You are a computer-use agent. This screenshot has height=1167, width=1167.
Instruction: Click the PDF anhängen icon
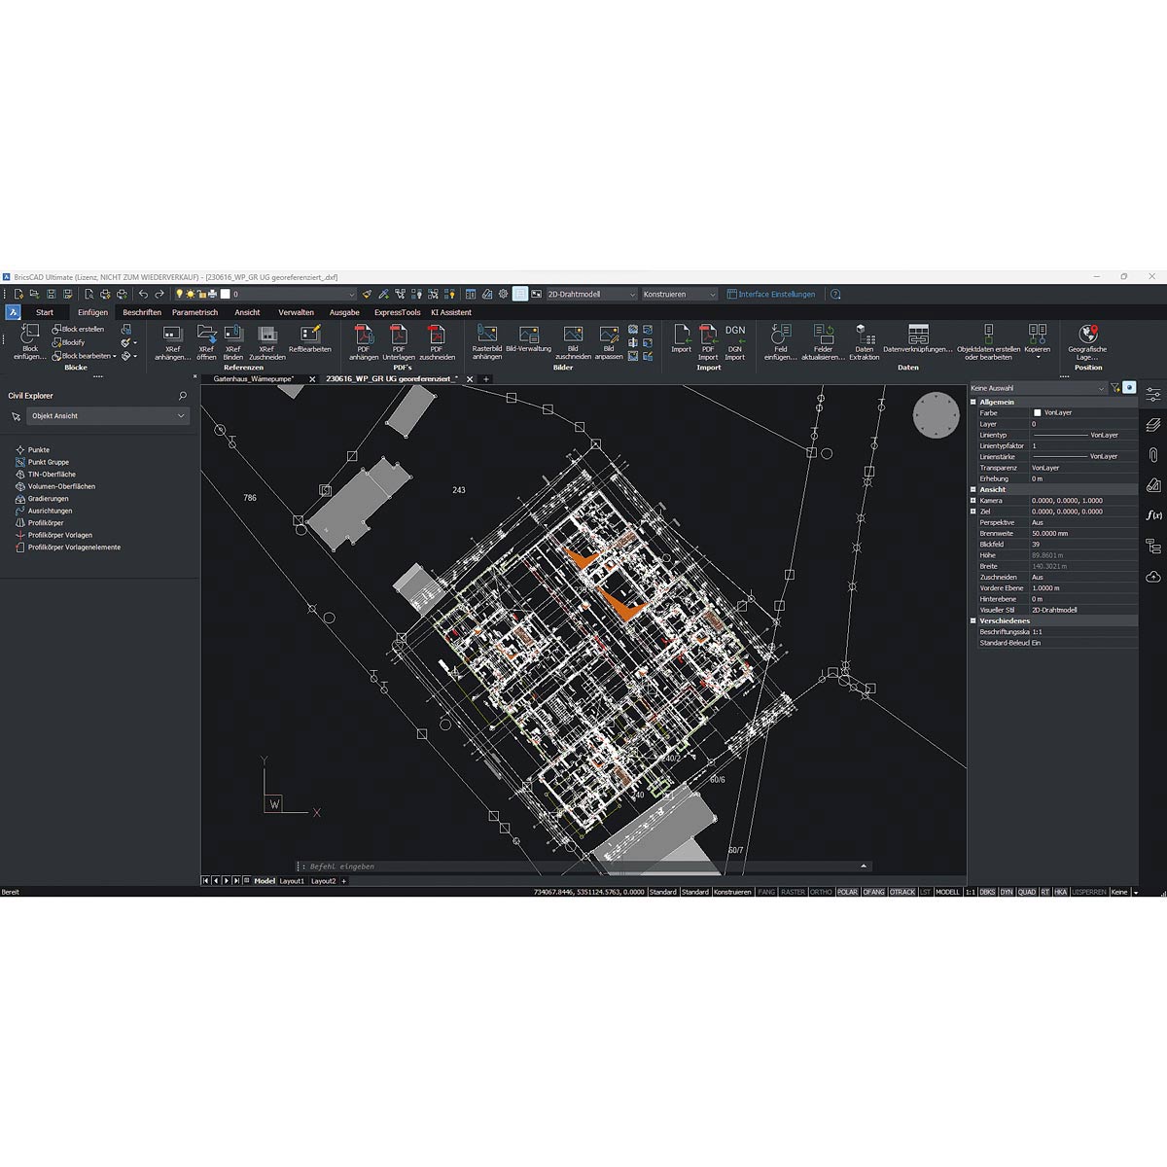(364, 336)
